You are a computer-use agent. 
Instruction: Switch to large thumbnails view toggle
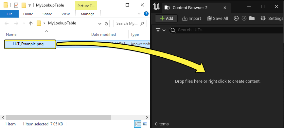pos(145,124)
